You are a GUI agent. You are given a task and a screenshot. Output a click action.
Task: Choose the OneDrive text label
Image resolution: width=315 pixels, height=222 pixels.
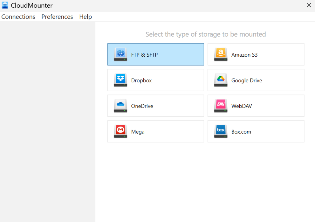tap(142, 106)
